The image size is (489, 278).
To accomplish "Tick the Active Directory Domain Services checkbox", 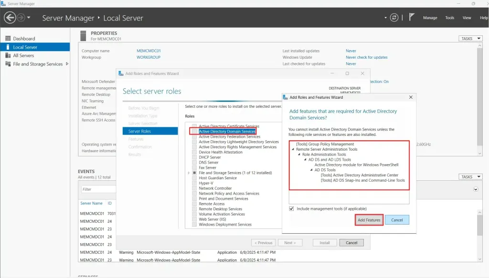I will tap(194, 131).
